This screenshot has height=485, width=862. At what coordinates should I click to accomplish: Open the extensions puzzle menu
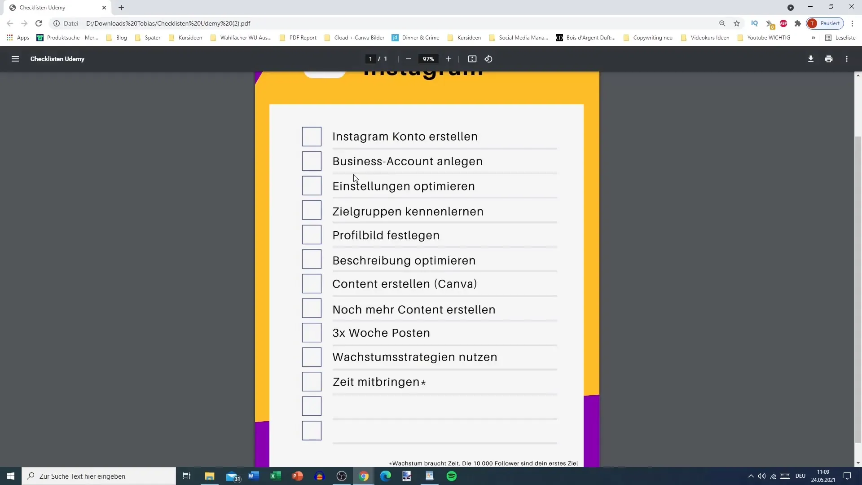click(798, 23)
